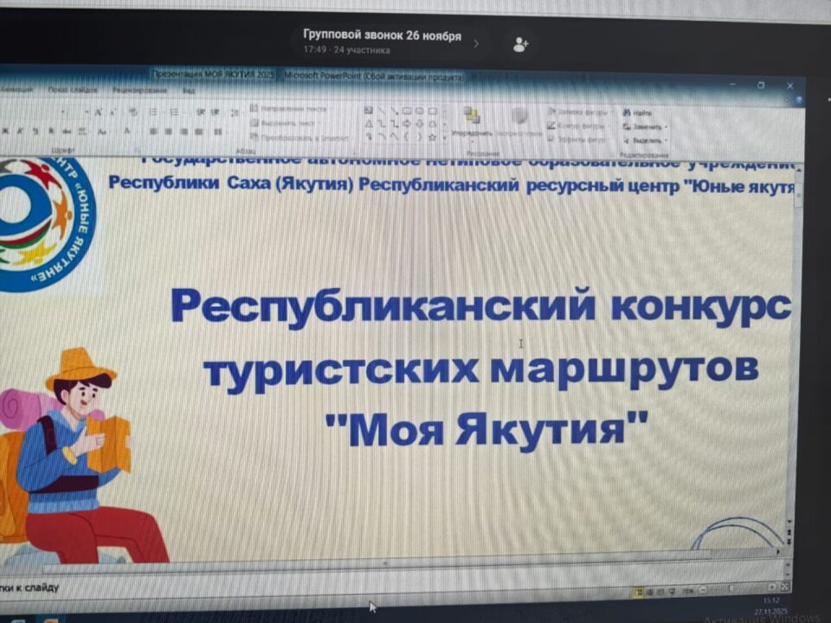The width and height of the screenshot is (831, 623).
Task: Open Заливка фигуры shape fill
Action: point(579,112)
